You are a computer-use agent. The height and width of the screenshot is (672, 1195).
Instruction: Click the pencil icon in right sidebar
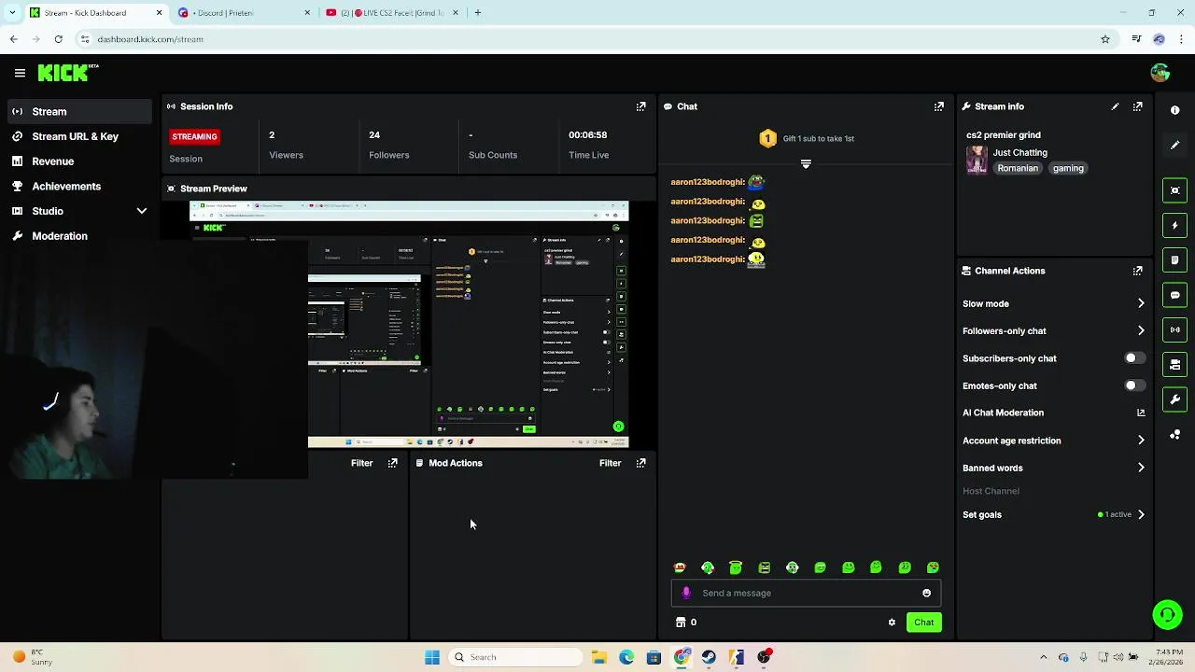tap(1174, 145)
